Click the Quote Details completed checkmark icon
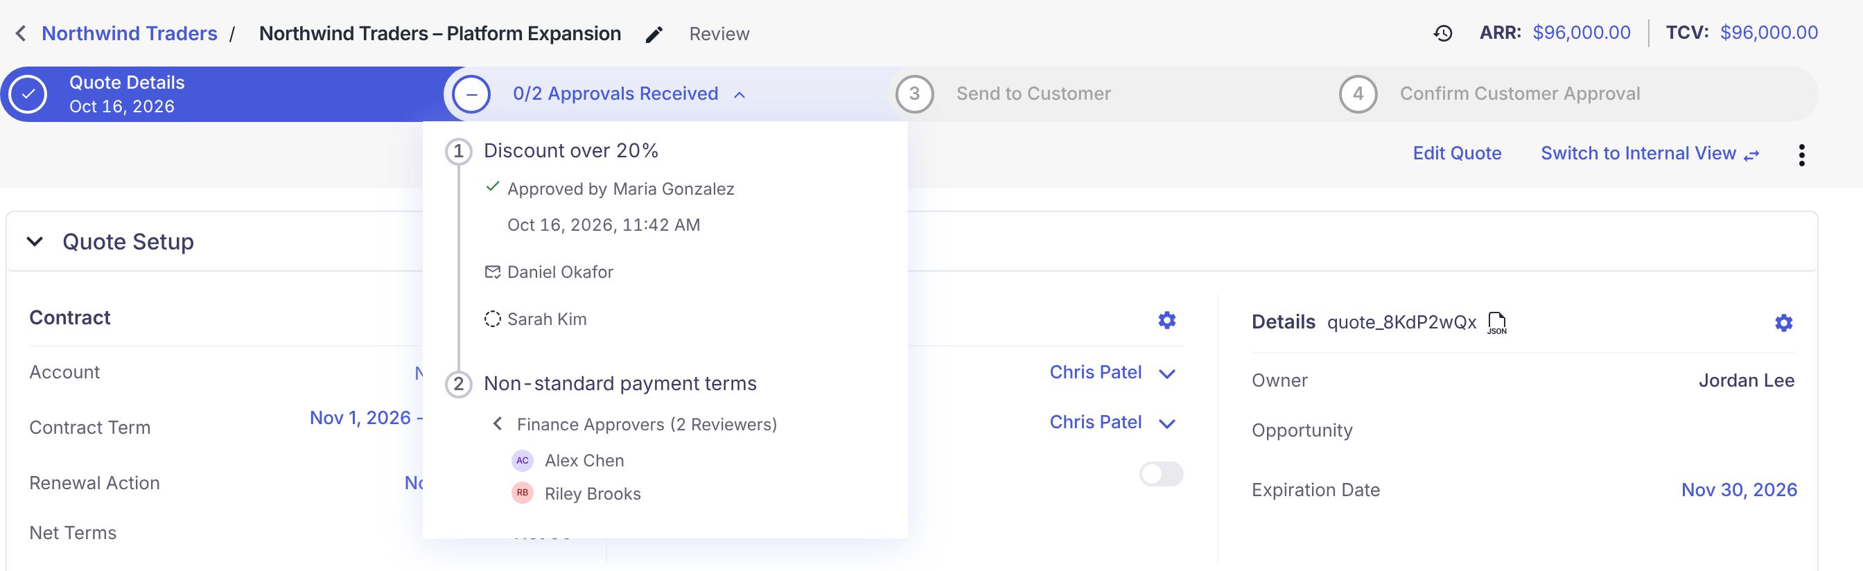Screen dimensions: 1863x571 [28, 94]
